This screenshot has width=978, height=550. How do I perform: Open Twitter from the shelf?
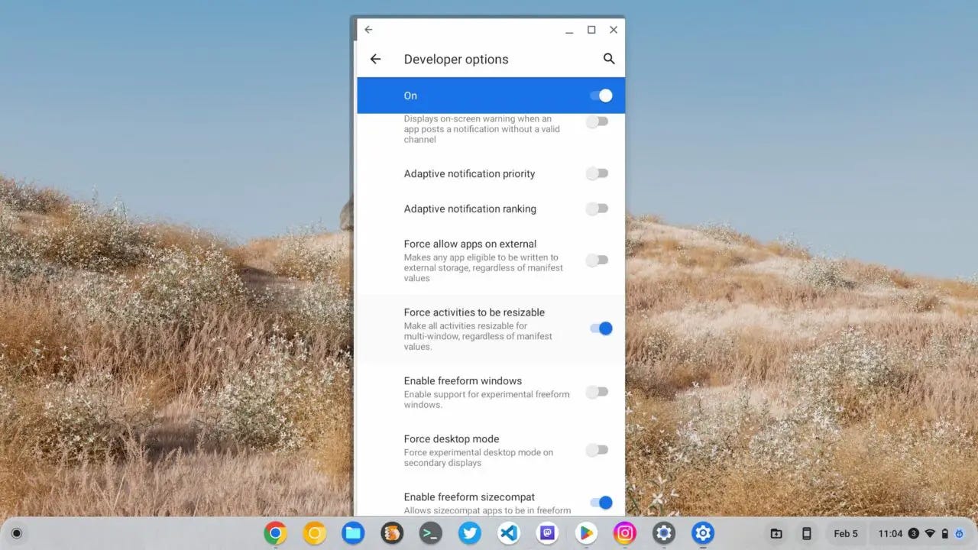coord(470,533)
